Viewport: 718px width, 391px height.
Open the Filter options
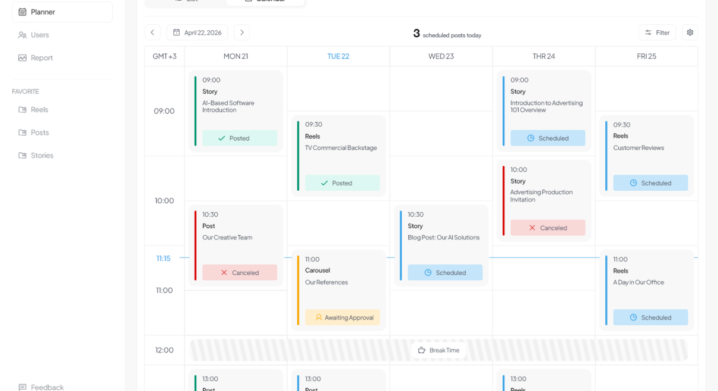tap(657, 33)
